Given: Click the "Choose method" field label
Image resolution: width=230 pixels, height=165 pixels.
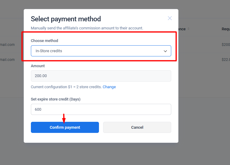Looking at the screenshot, I should (44, 41).
